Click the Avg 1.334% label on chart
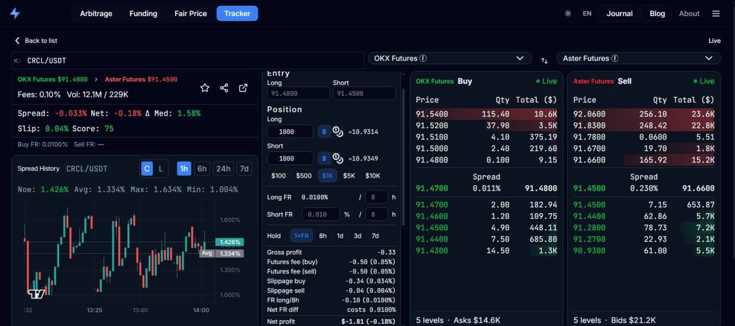 (222, 253)
